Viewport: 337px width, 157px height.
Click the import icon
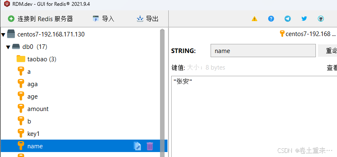(x=95, y=19)
